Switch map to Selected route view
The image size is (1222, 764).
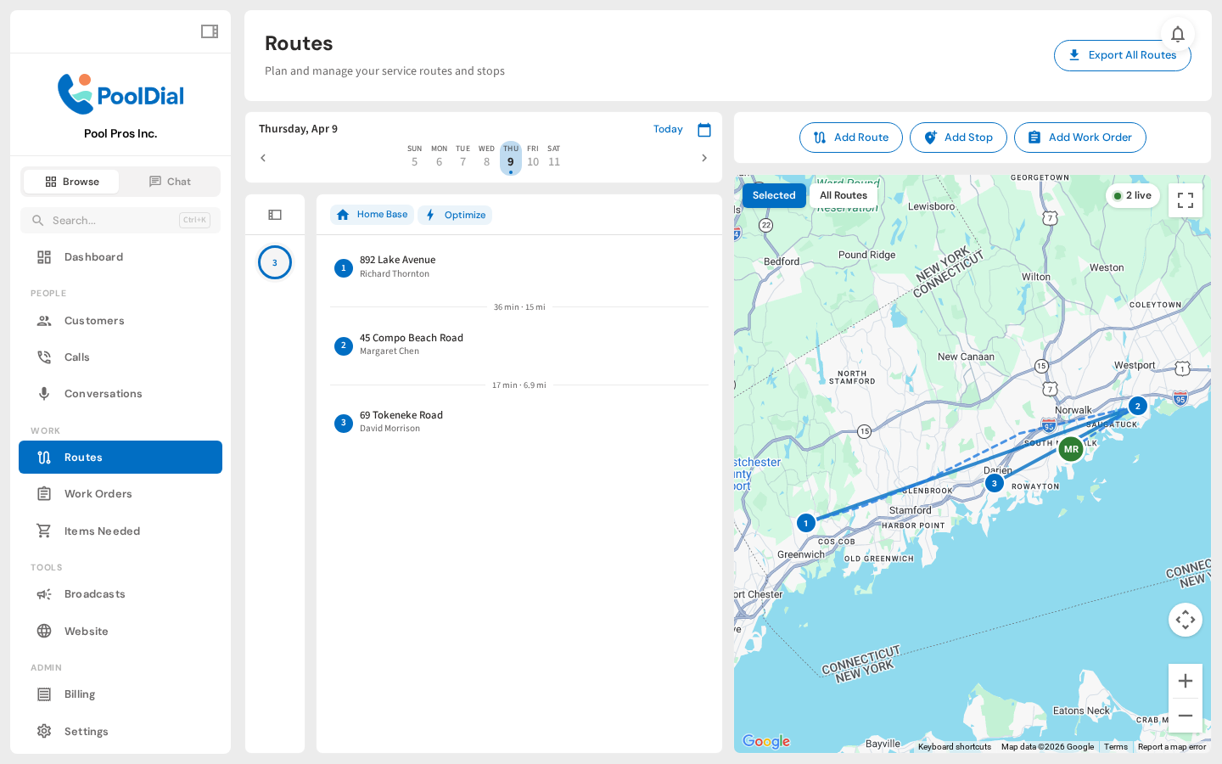point(773,195)
